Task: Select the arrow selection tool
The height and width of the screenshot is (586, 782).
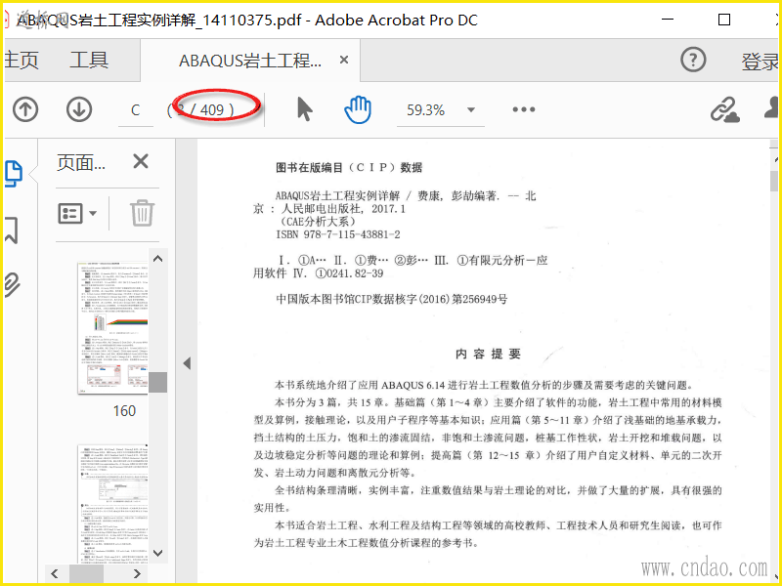Action: point(304,109)
